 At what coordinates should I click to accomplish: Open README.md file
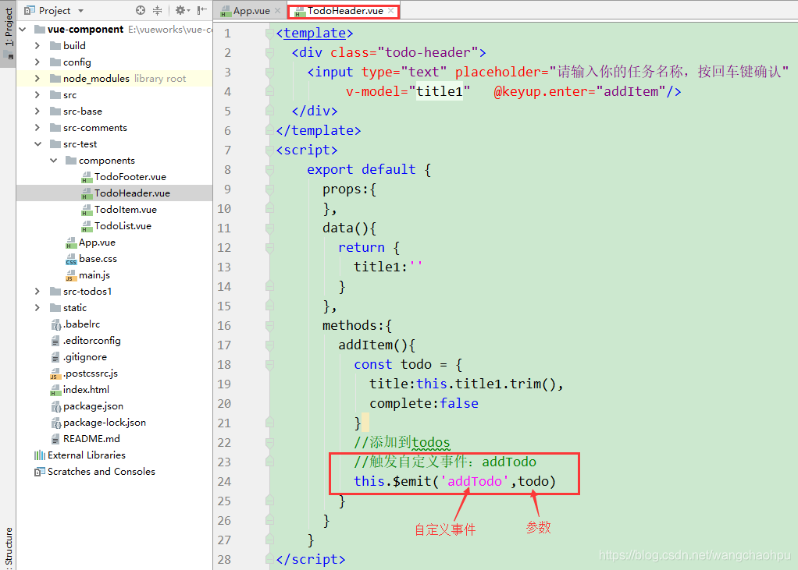(x=91, y=438)
